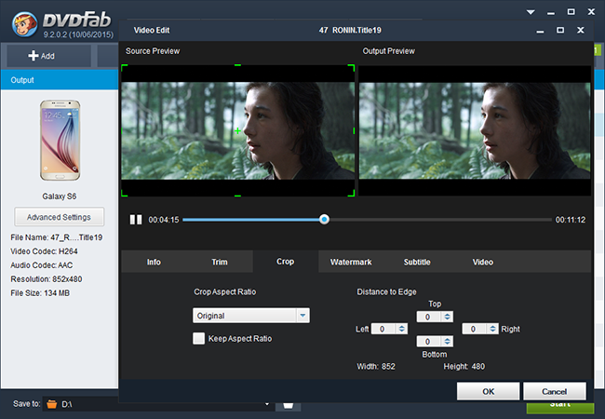Click the Top distance value field
Screen dimensions: 605x419
(x=429, y=317)
